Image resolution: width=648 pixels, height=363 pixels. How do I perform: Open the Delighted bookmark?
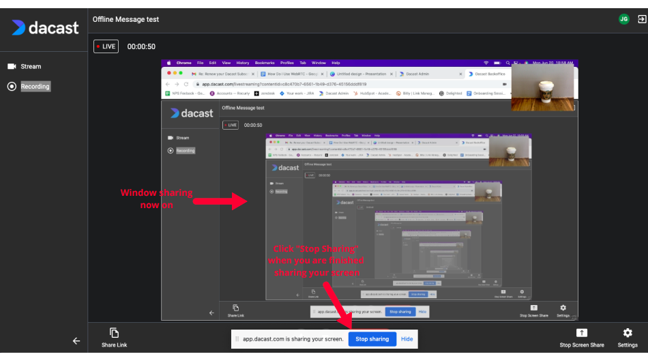450,93
